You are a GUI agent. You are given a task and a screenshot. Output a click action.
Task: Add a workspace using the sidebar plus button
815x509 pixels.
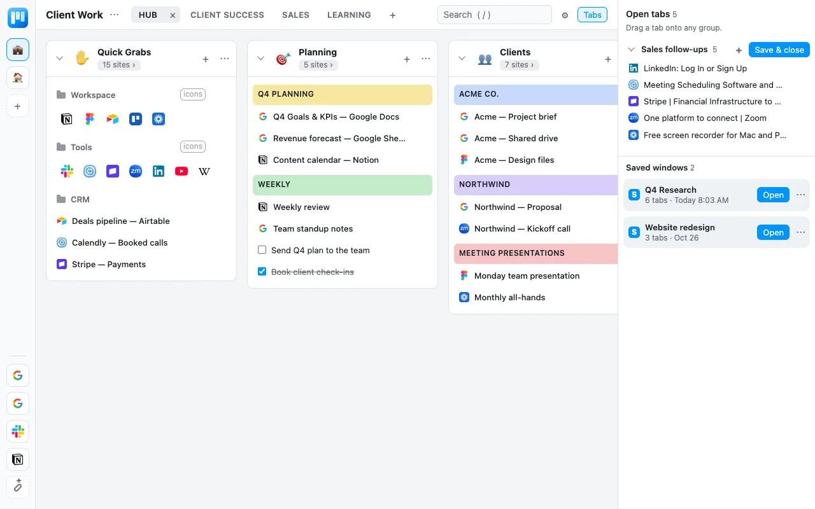click(18, 106)
